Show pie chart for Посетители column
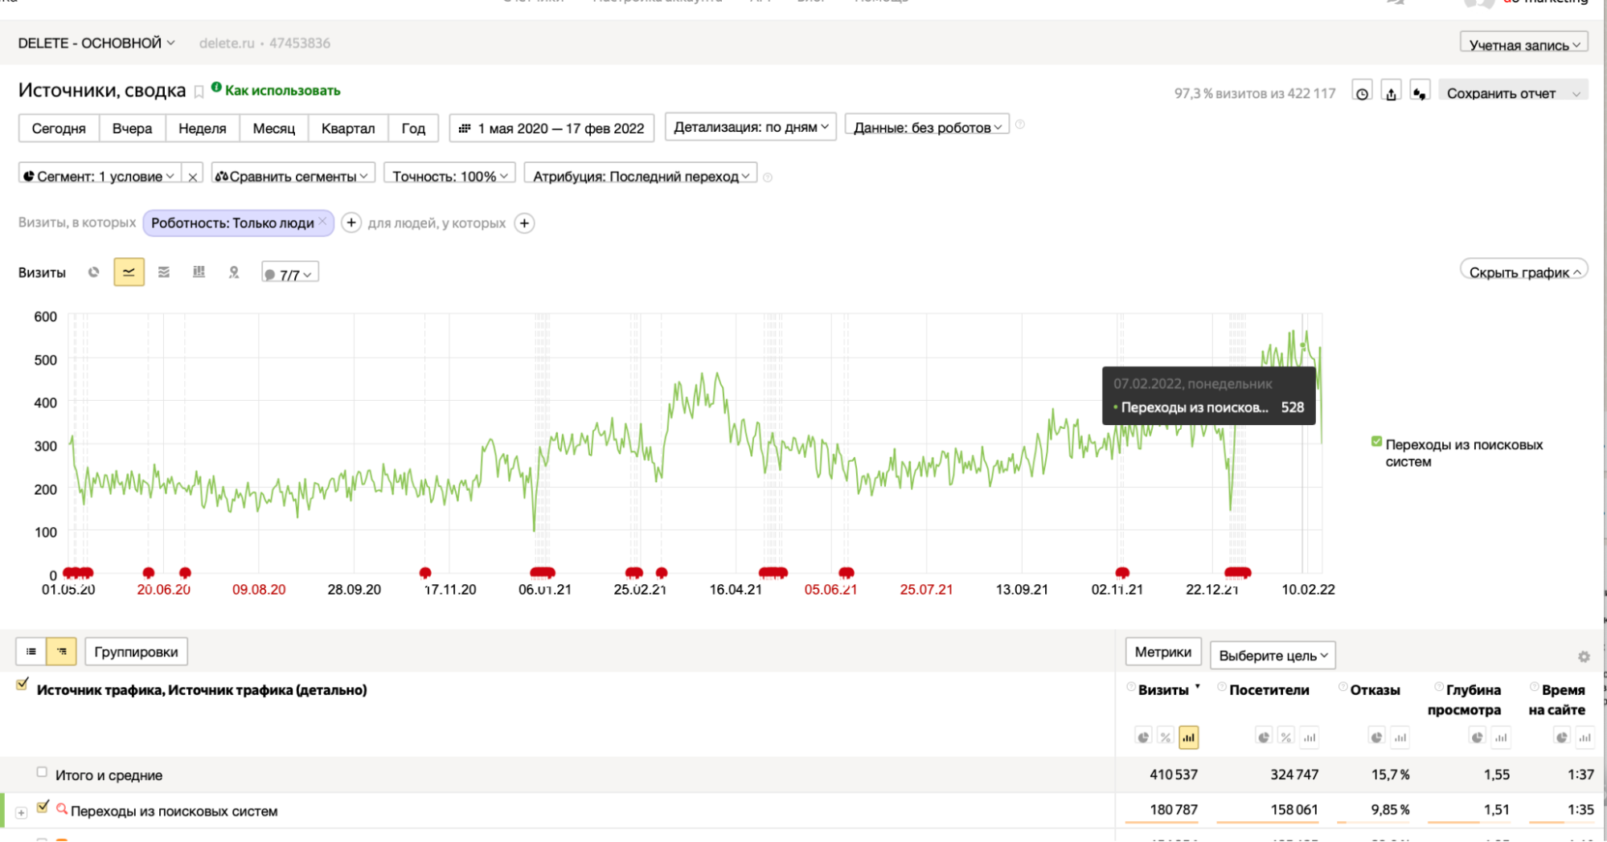Image resolution: width=1607 pixels, height=842 pixels. pyautogui.click(x=1265, y=738)
